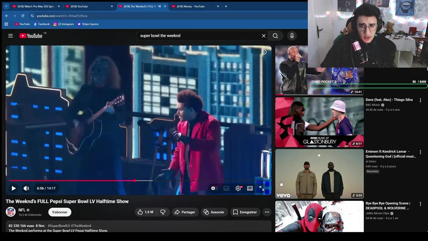The width and height of the screenshot is (428, 241).
Task: Open the Ai KiHrc channel name
Action: click(371, 161)
